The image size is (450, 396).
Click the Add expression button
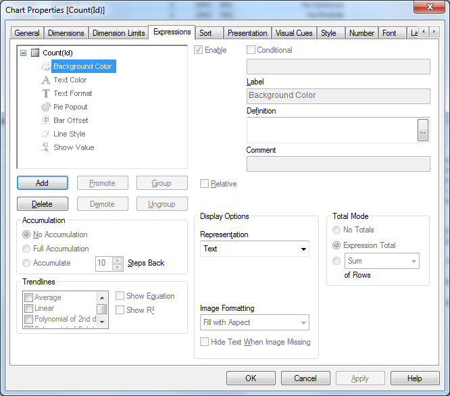point(43,183)
